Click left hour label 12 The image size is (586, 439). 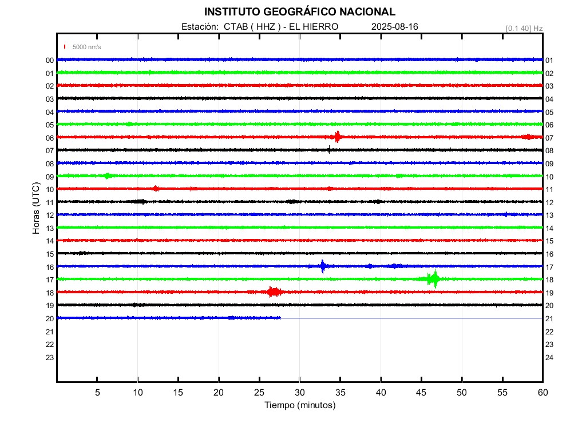pos(50,215)
